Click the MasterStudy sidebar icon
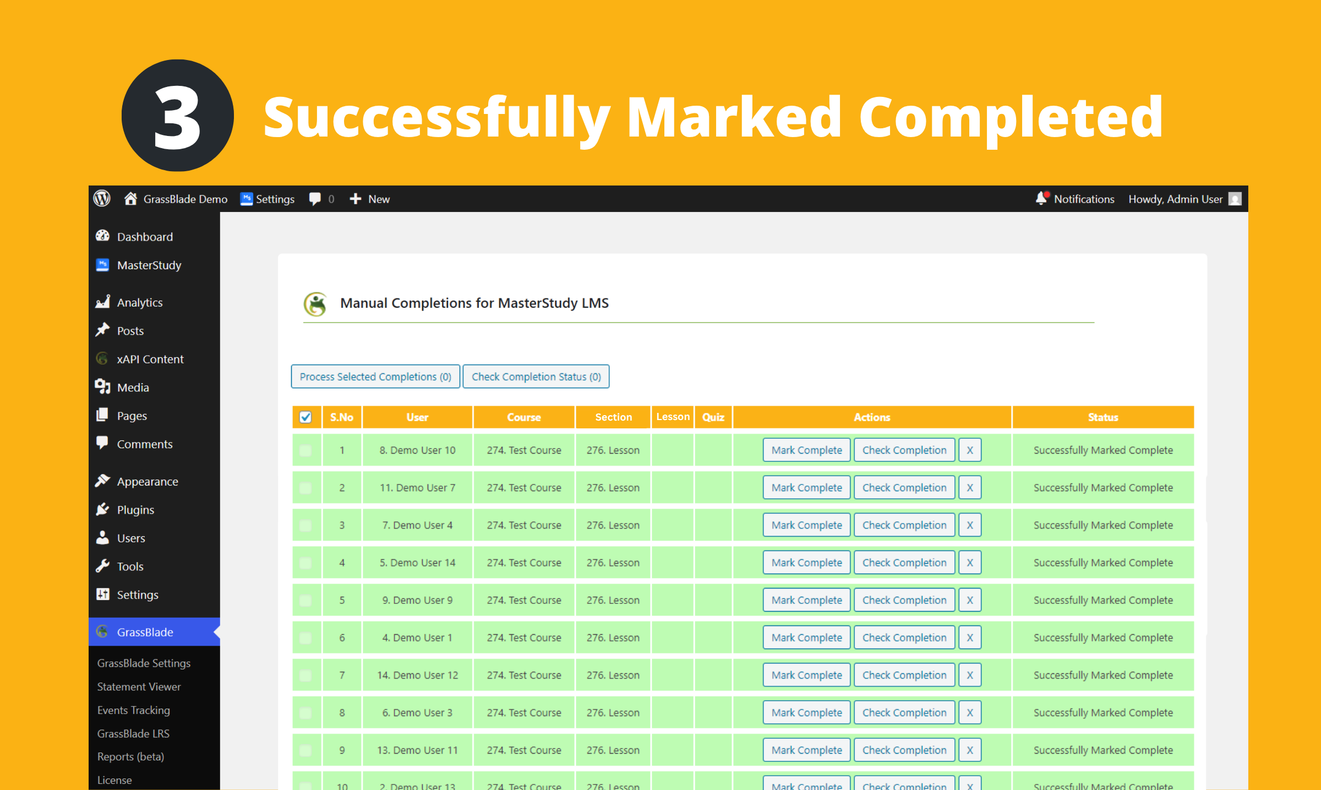 102,265
